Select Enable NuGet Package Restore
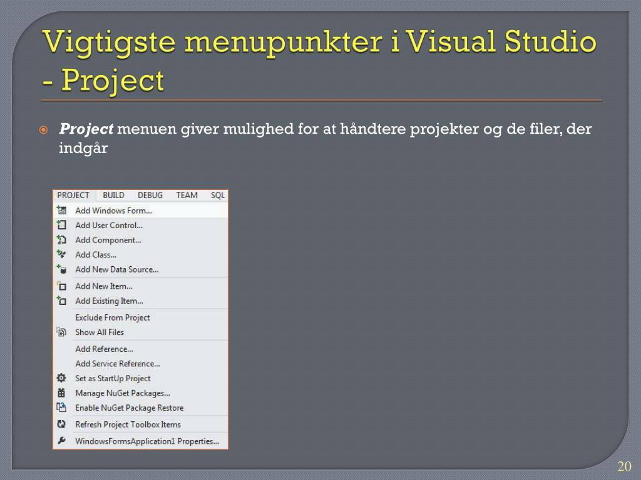 pos(141,407)
